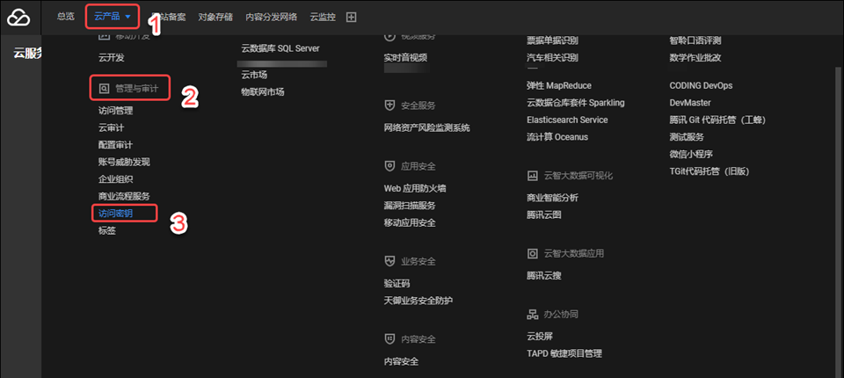Go to Elasticsearch Service
This screenshot has height=378, width=844.
click(566, 120)
